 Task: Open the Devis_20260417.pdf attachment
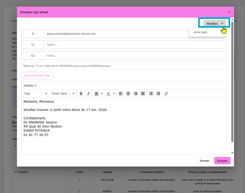tap(37, 75)
